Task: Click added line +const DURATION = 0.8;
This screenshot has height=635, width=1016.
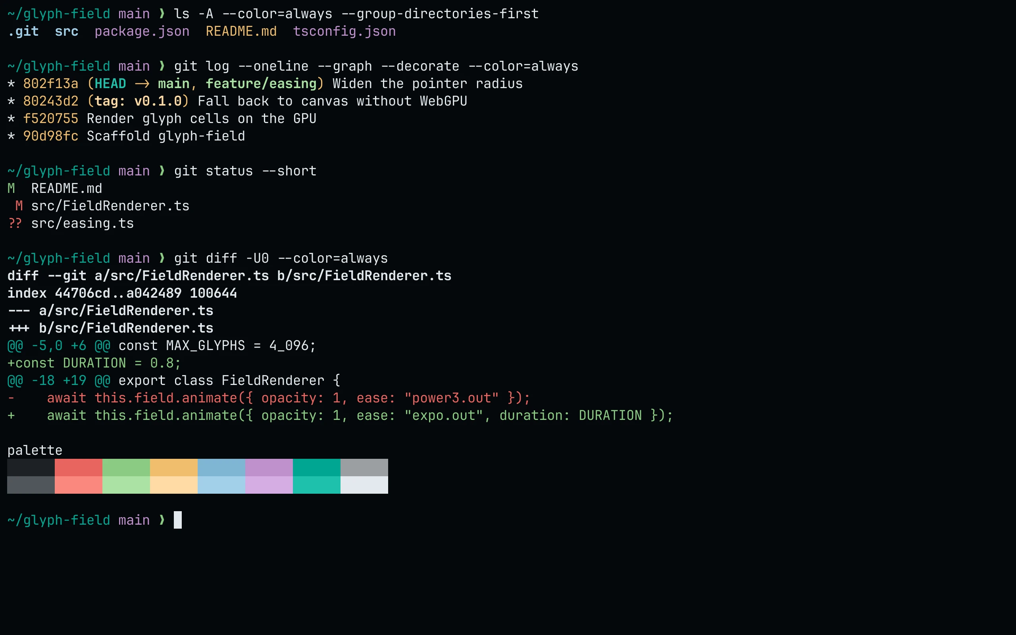Action: click(94, 363)
